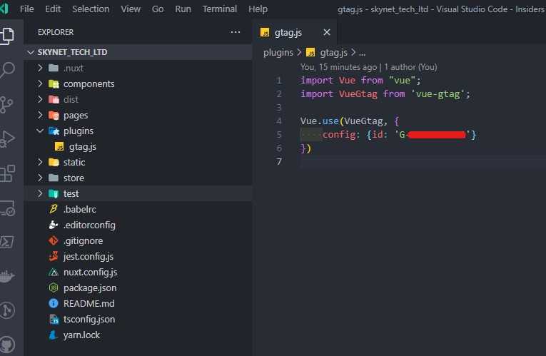Screen dimensions: 546x356
Task: Open the README.md file
Action: tap(138, 303)
